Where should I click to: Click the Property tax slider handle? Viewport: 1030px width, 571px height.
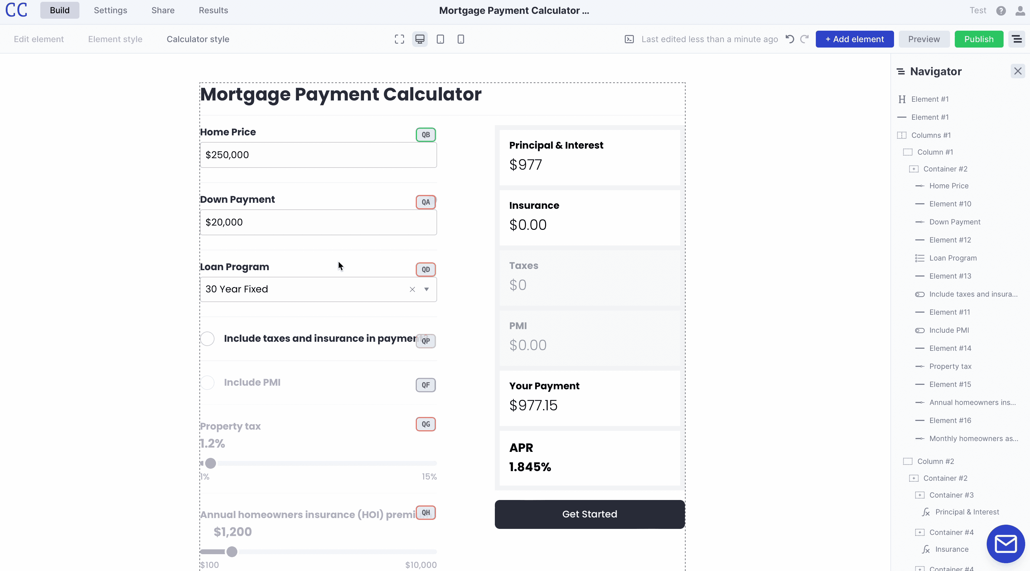tap(210, 463)
